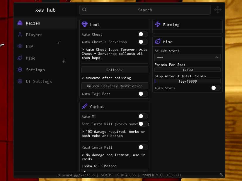Click the 'Insta Kill Method' label
The height and width of the screenshot is (181, 242).
99,166
